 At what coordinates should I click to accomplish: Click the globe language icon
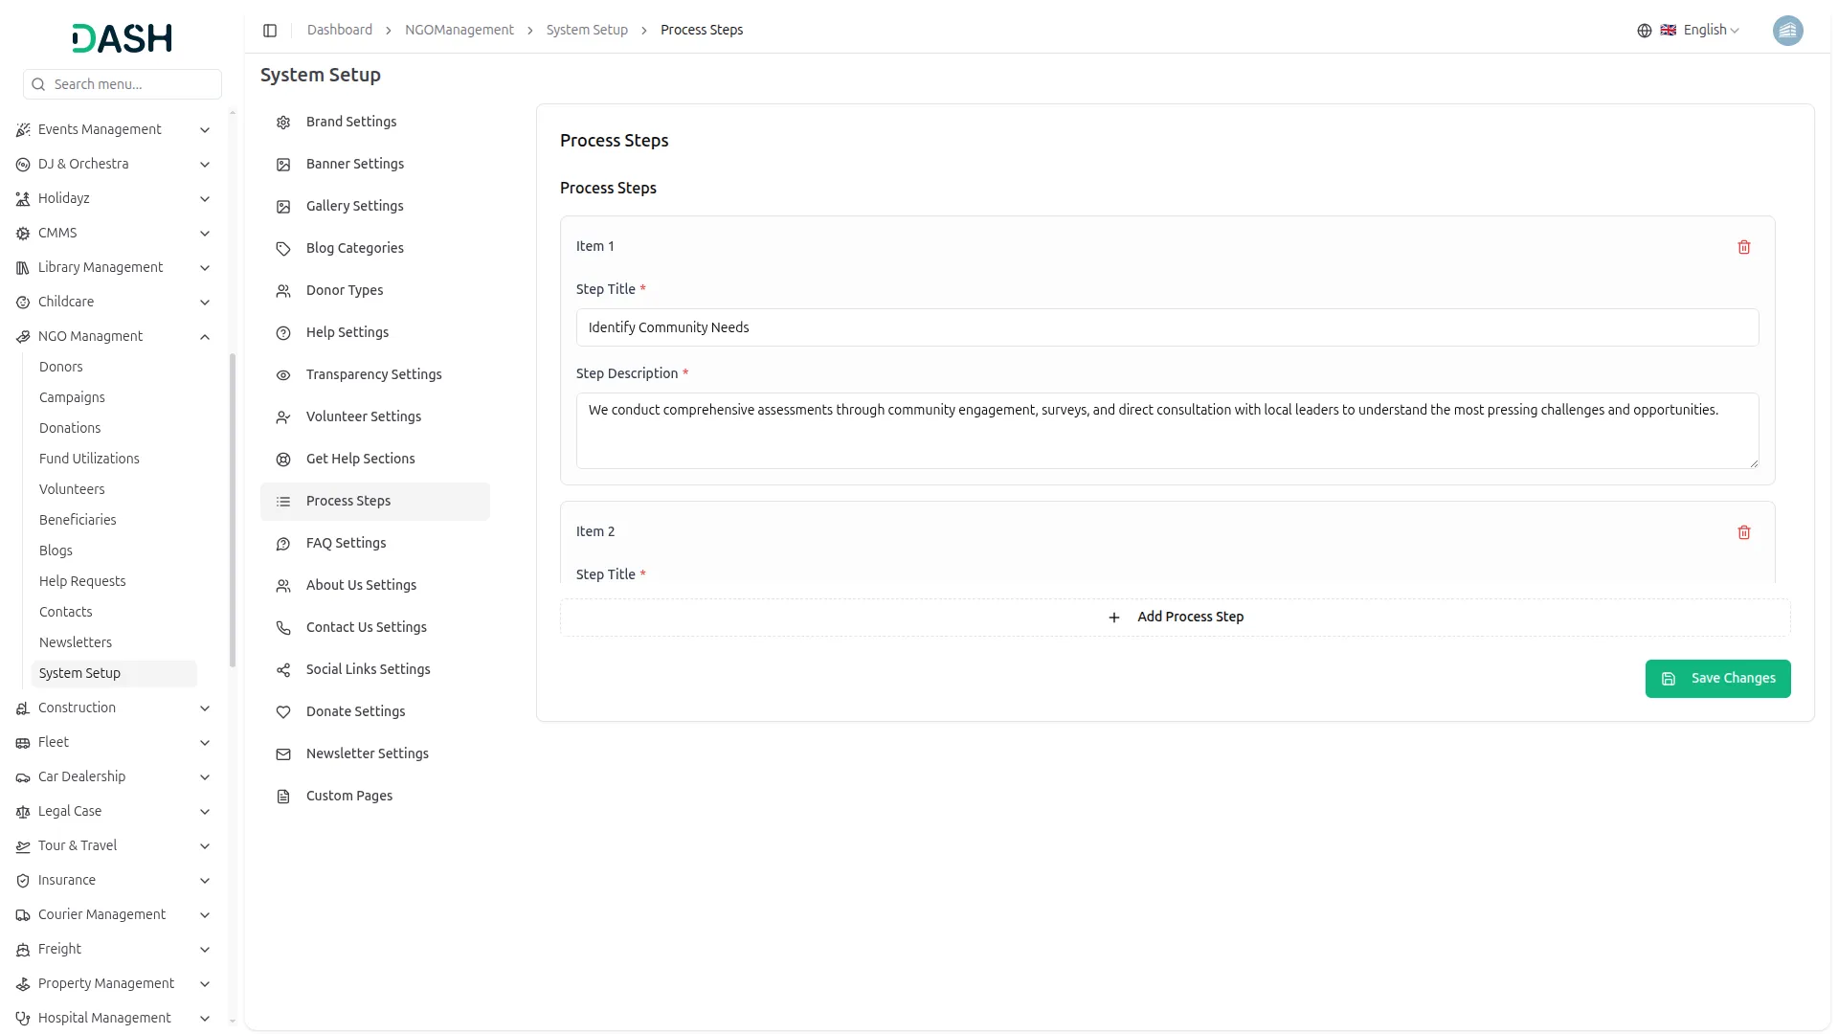1644,31
